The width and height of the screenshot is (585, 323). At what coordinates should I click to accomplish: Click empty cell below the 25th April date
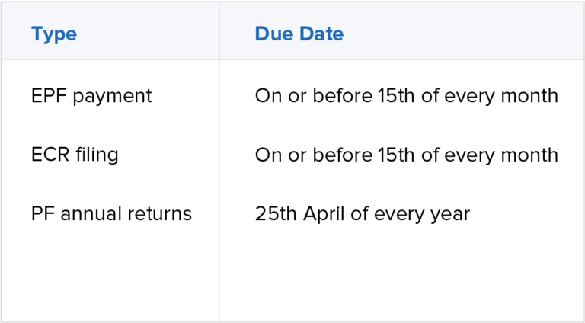click(400, 274)
